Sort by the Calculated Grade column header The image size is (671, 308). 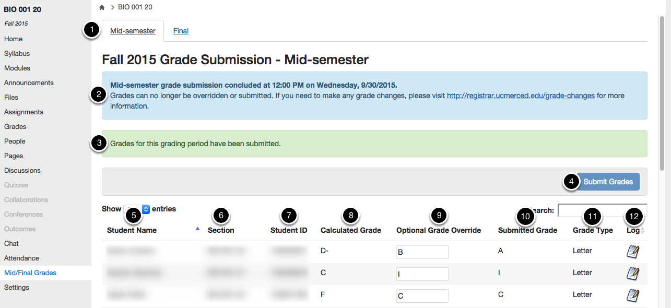coord(351,230)
